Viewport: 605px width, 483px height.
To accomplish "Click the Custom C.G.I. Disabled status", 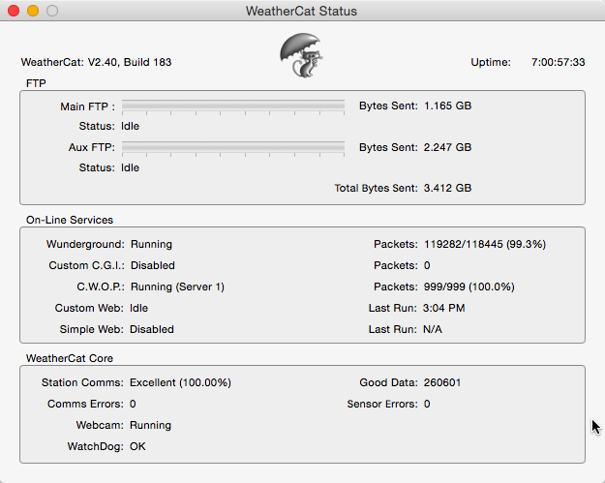I will 153,265.
